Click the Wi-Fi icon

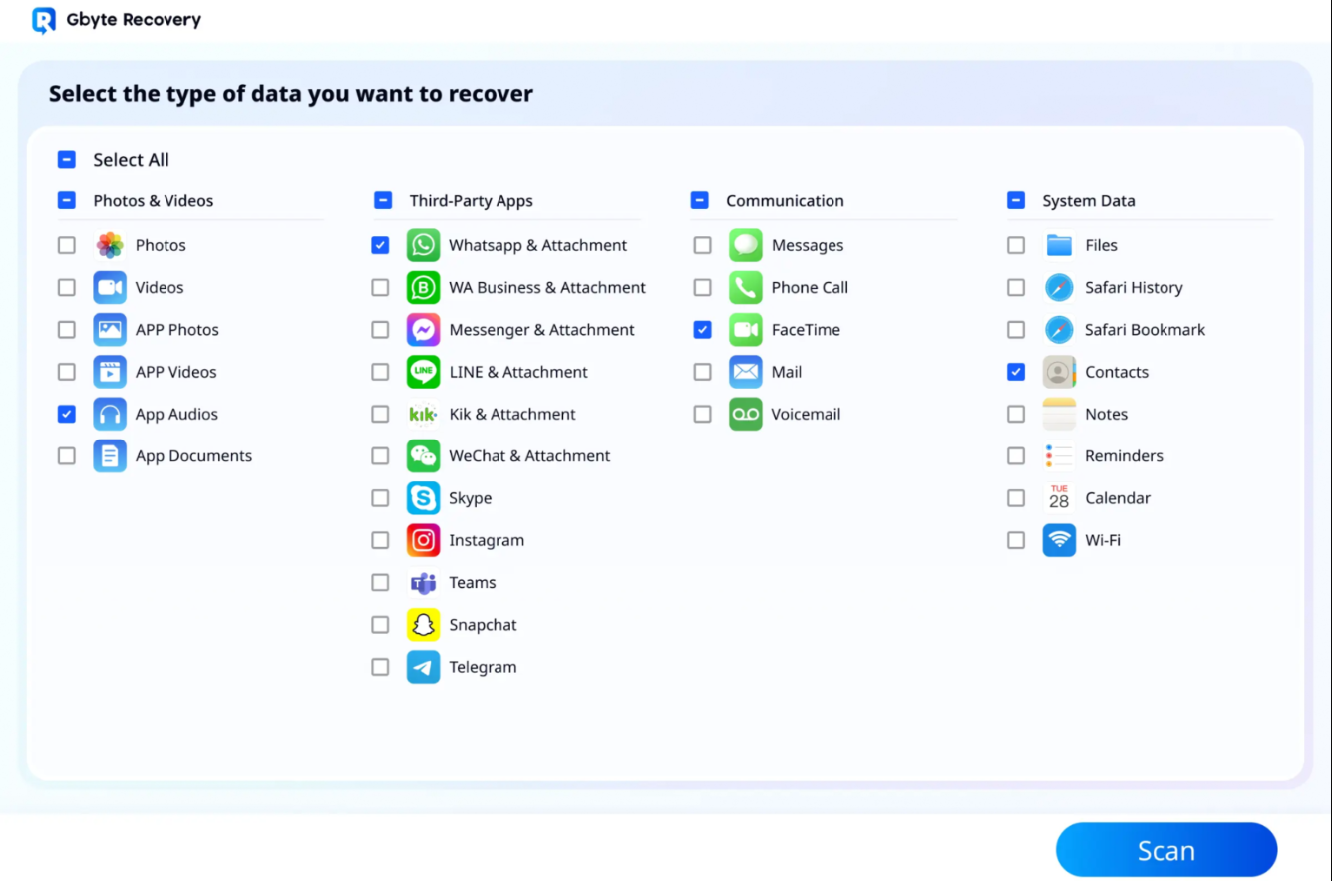pyautogui.click(x=1059, y=540)
